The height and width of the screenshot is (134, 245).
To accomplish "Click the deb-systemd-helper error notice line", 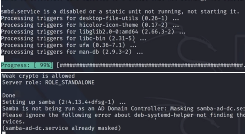I will click(123, 115).
